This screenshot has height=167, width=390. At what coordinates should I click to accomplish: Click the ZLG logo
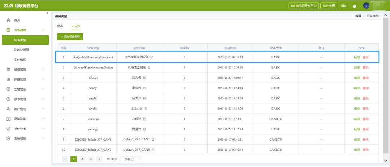[8, 6]
